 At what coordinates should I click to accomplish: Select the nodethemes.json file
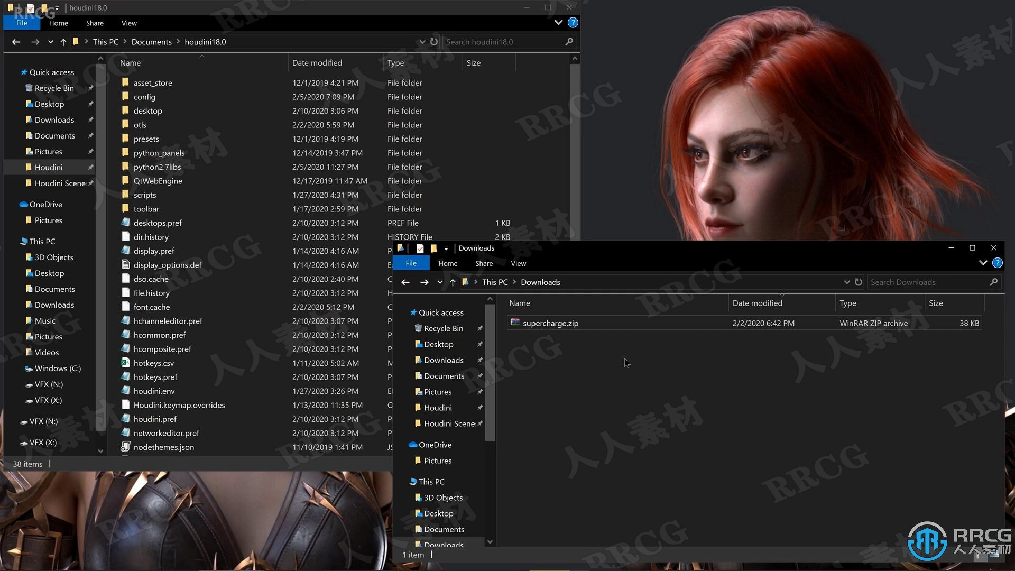tap(163, 447)
